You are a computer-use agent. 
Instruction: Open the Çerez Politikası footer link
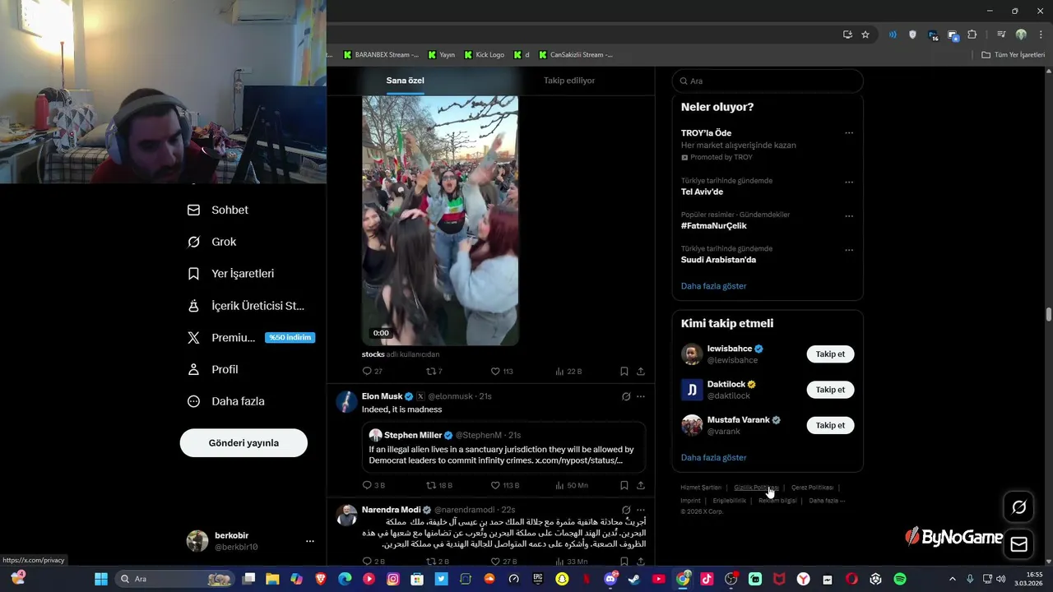(x=813, y=488)
